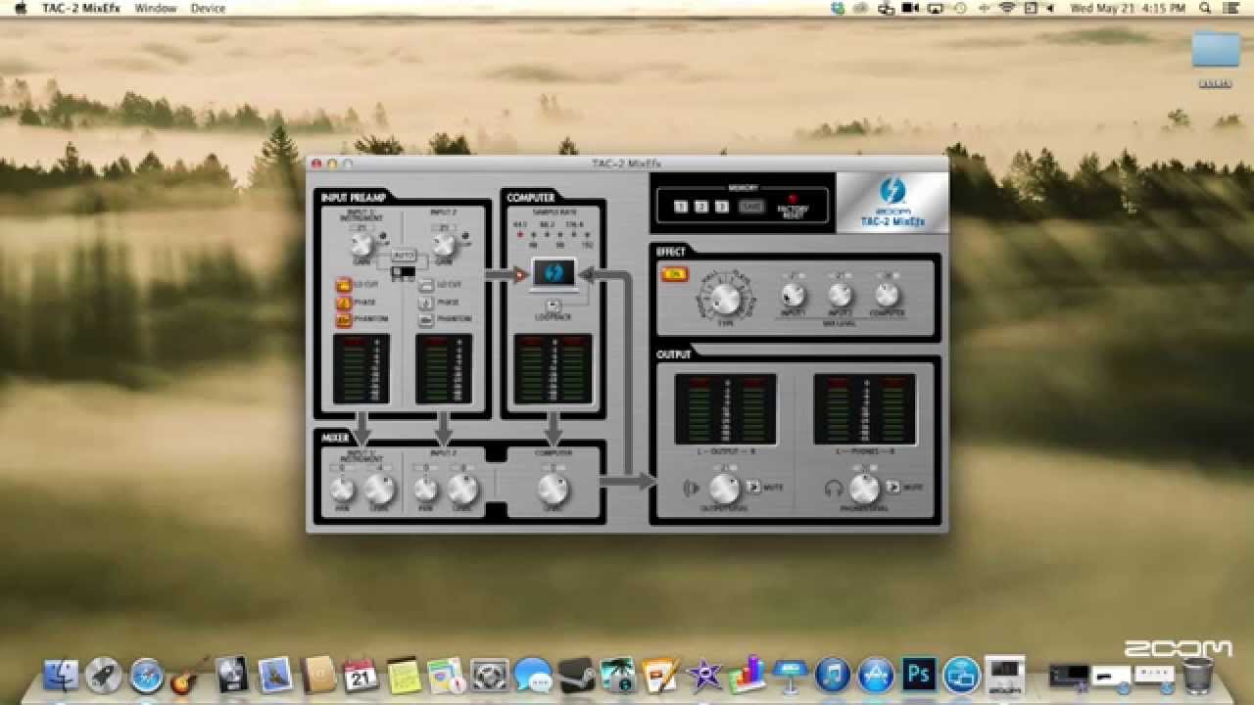Open Calendar icon showing 21 in Dock
Viewport: 1254px width, 705px height.
point(361,675)
